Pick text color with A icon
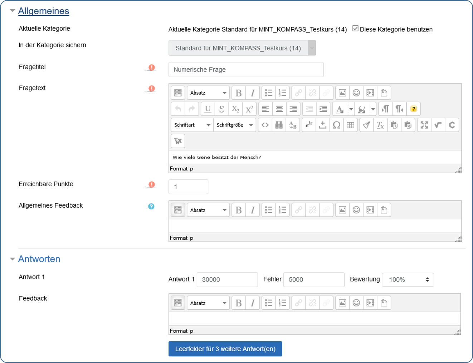Screen dimensions: 473x363 click(340, 109)
